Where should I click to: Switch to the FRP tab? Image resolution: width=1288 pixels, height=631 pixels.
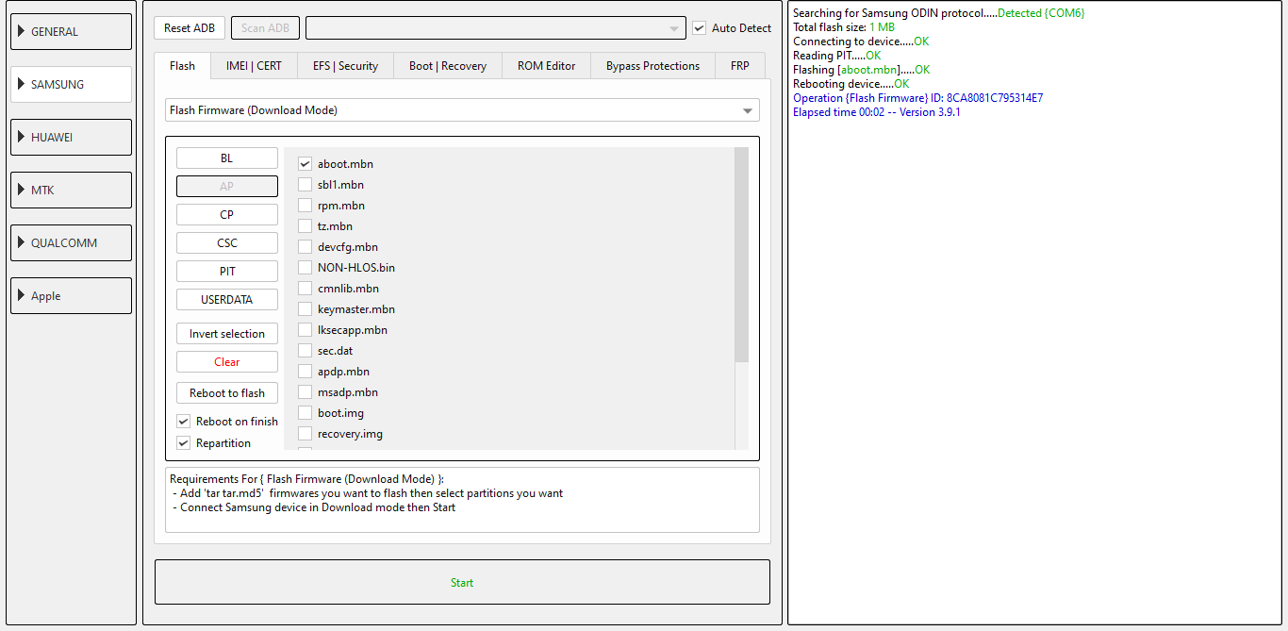(x=740, y=65)
